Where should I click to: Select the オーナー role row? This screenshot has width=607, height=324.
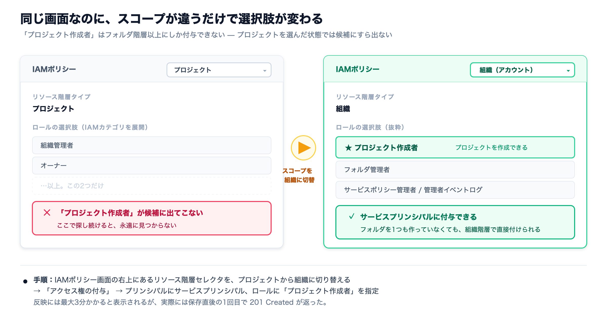click(x=152, y=166)
